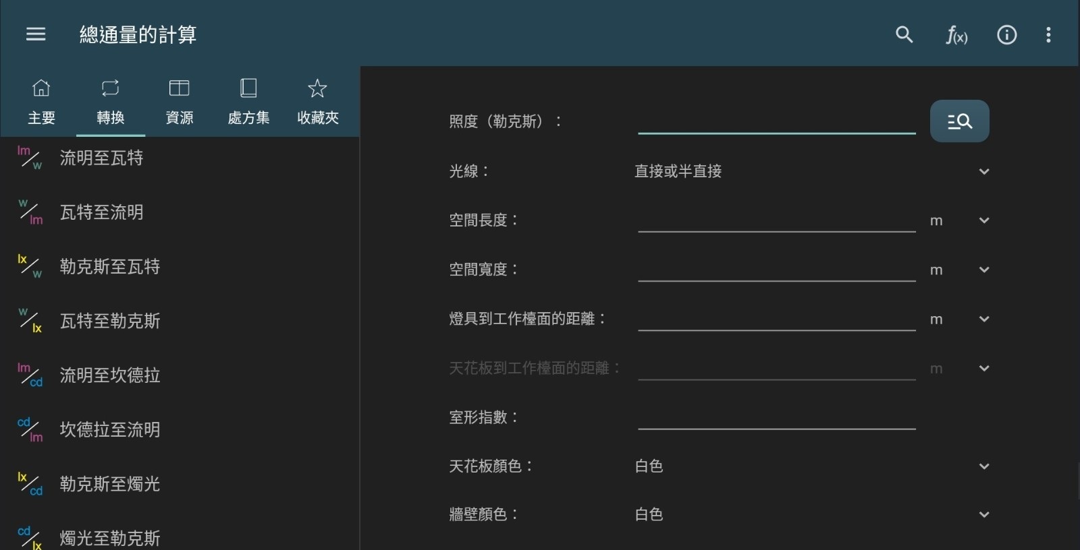Open the hamburger navigation menu
Screen dimensions: 1080x550
[36, 34]
